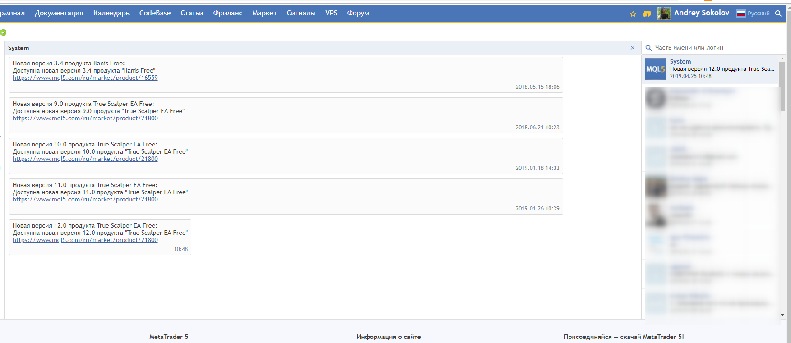Open VPS menu item
The image size is (791, 343).
[x=332, y=13]
